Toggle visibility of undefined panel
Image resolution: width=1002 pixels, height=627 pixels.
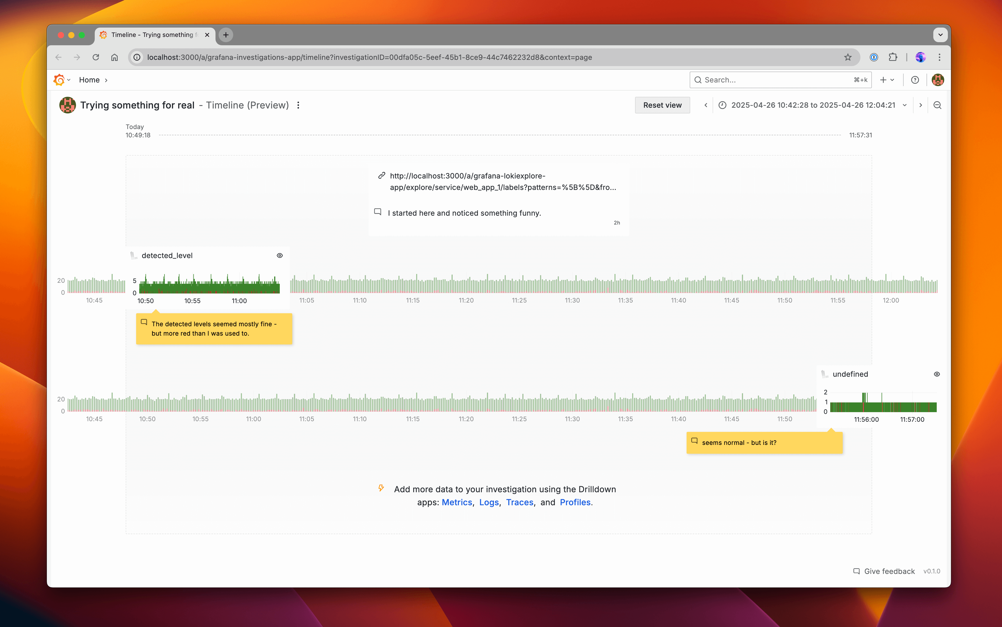point(936,374)
